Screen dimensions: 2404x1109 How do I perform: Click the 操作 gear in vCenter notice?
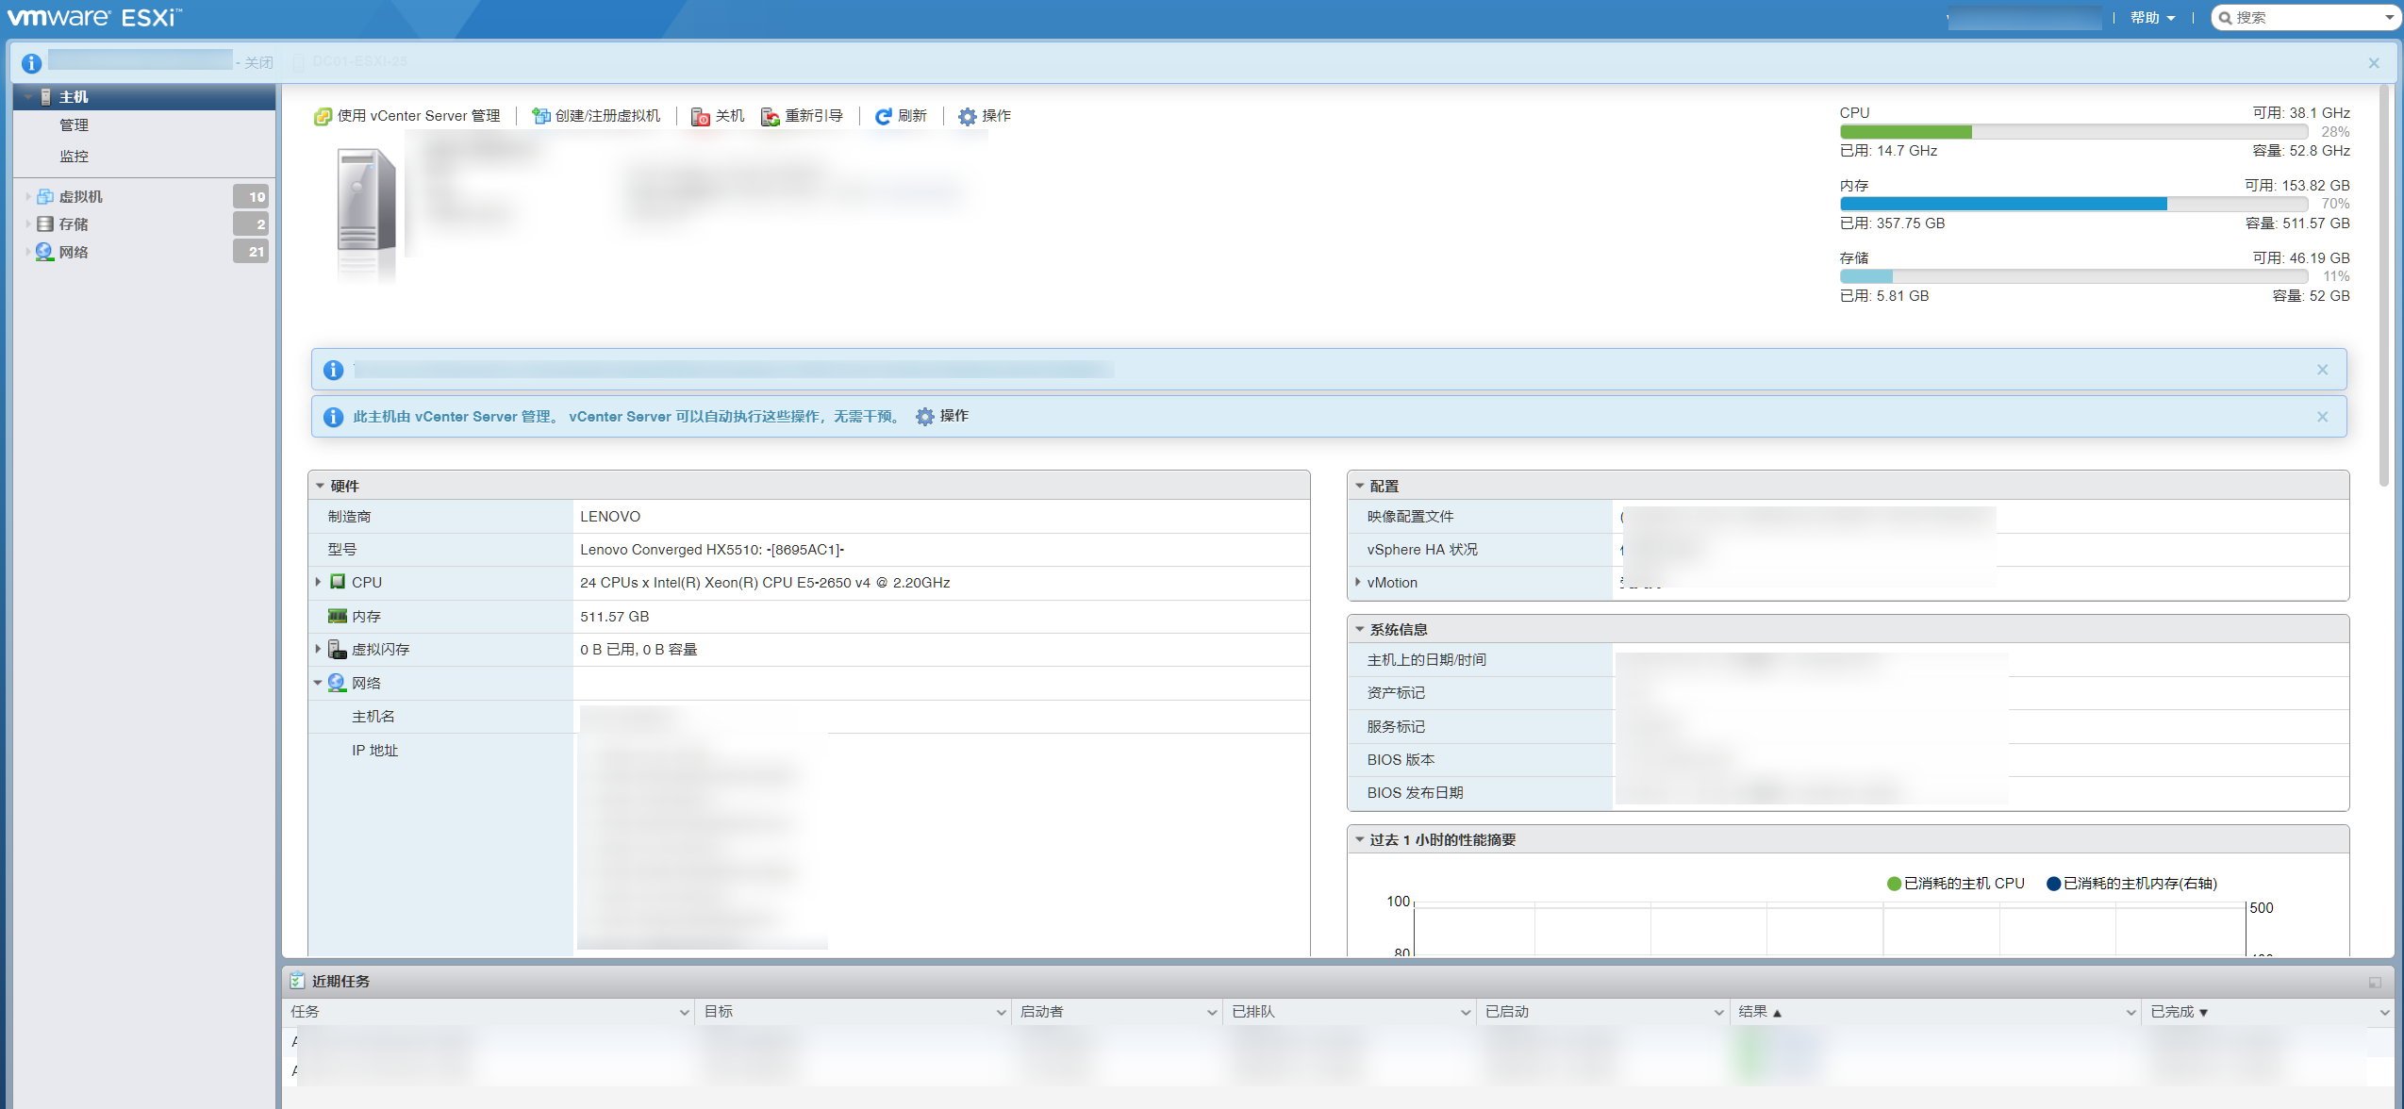[924, 416]
